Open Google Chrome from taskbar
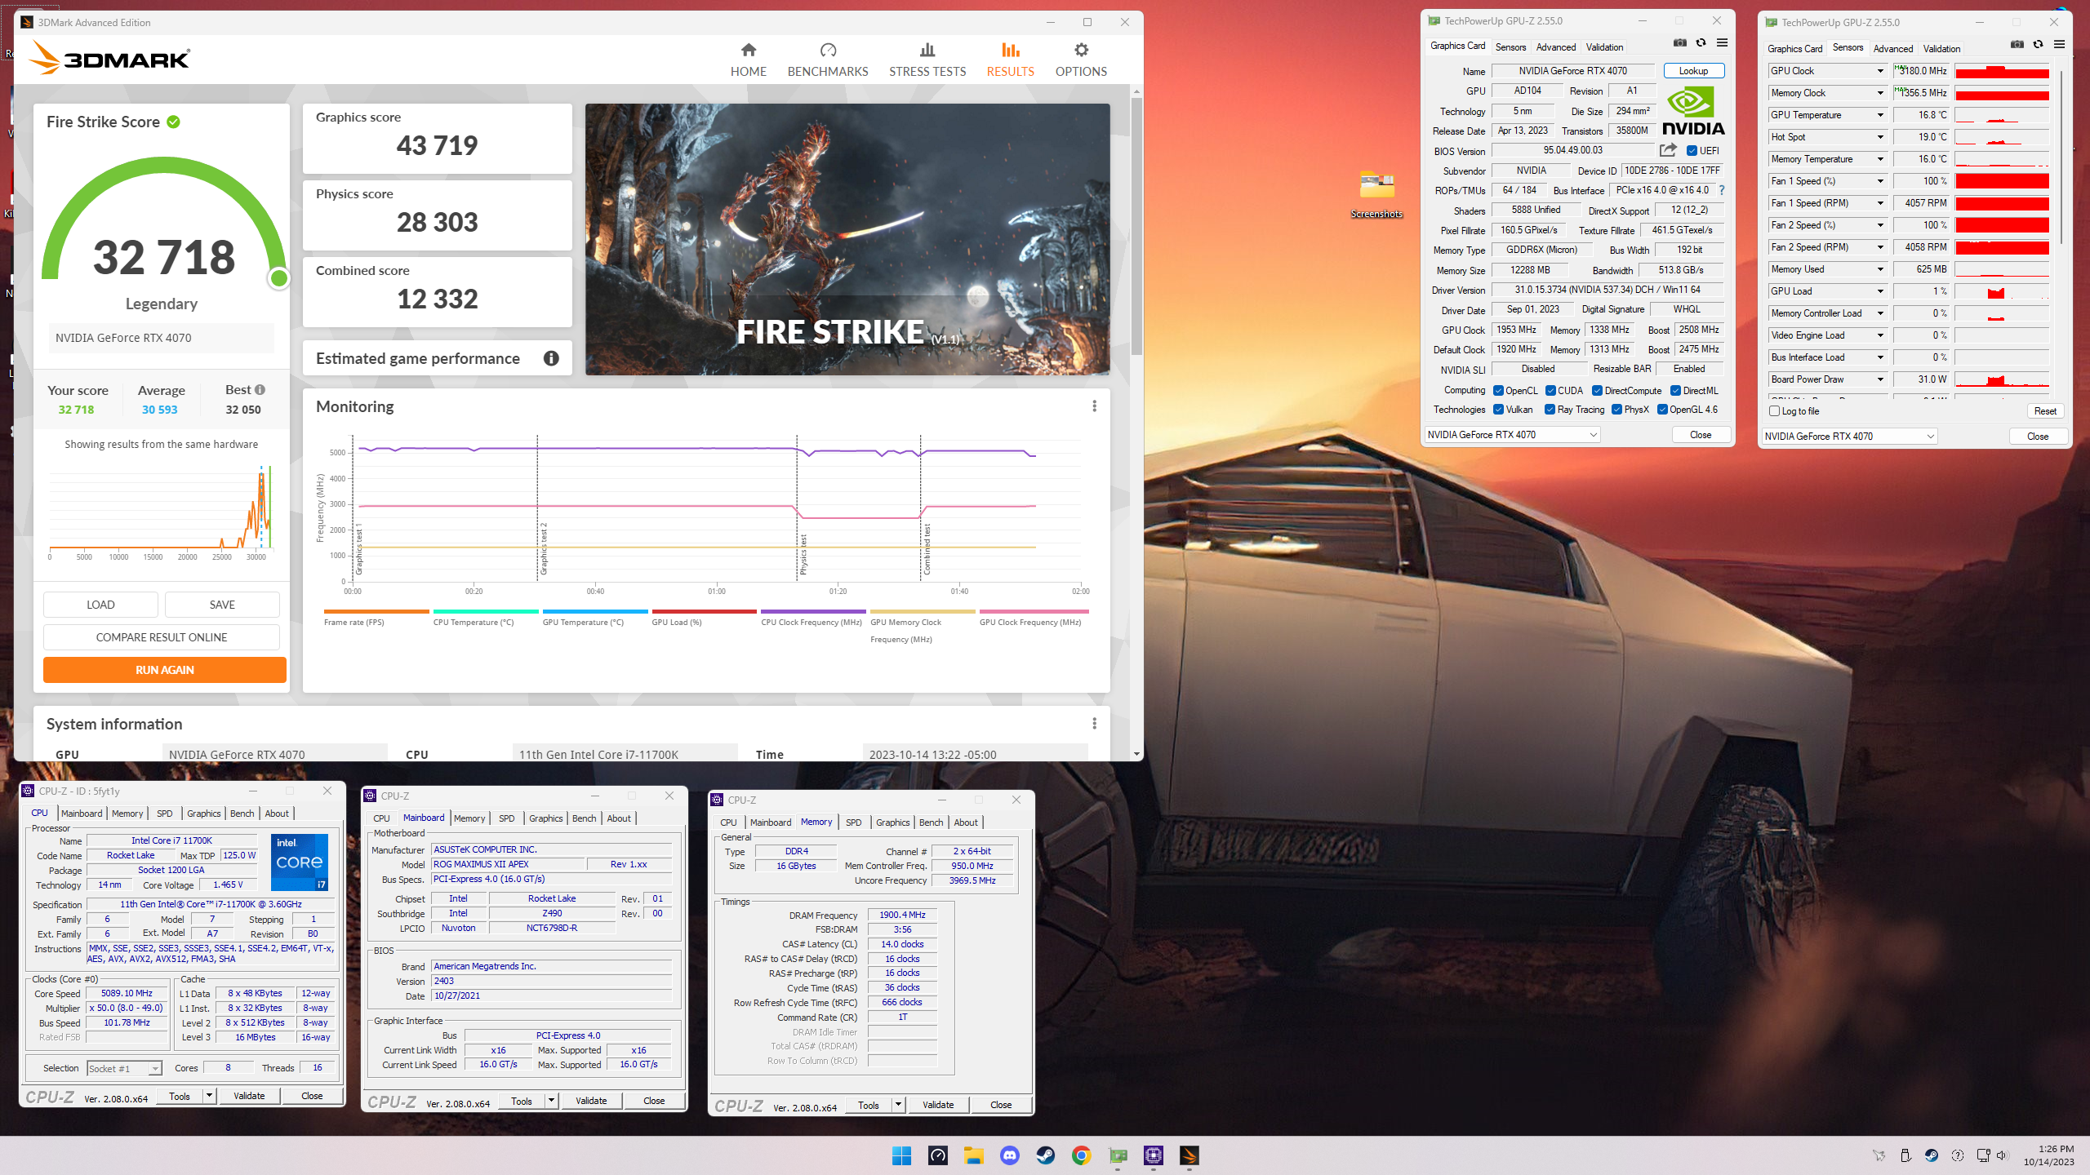The height and width of the screenshot is (1175, 2090). tap(1082, 1155)
